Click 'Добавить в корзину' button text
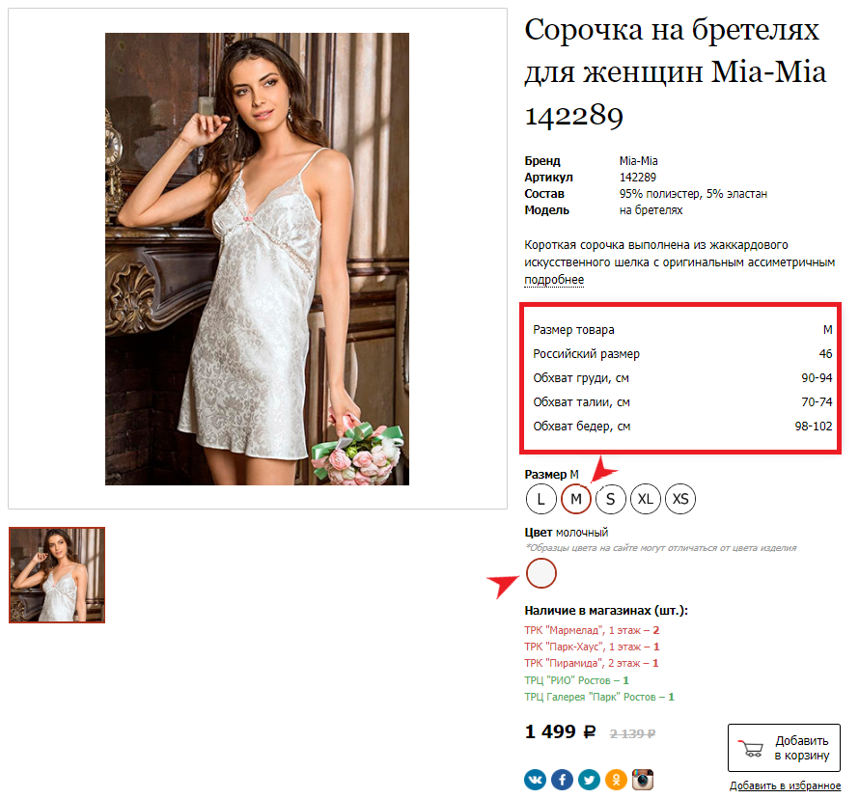The image size is (859, 799). pyautogui.click(x=801, y=748)
